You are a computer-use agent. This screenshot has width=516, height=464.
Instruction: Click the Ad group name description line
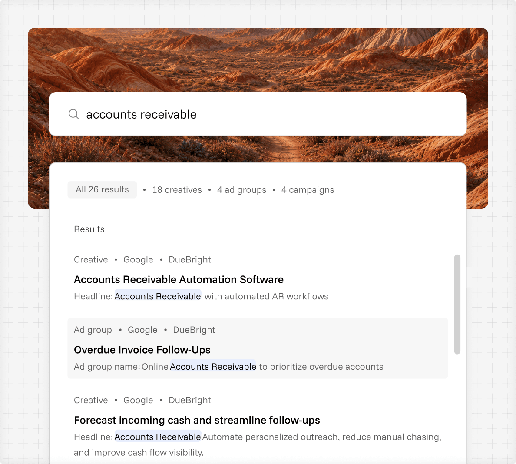pos(228,367)
